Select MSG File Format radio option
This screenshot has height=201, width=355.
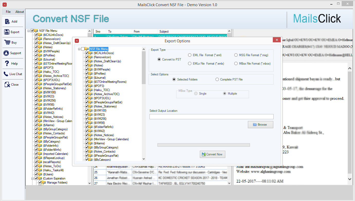click(236, 55)
